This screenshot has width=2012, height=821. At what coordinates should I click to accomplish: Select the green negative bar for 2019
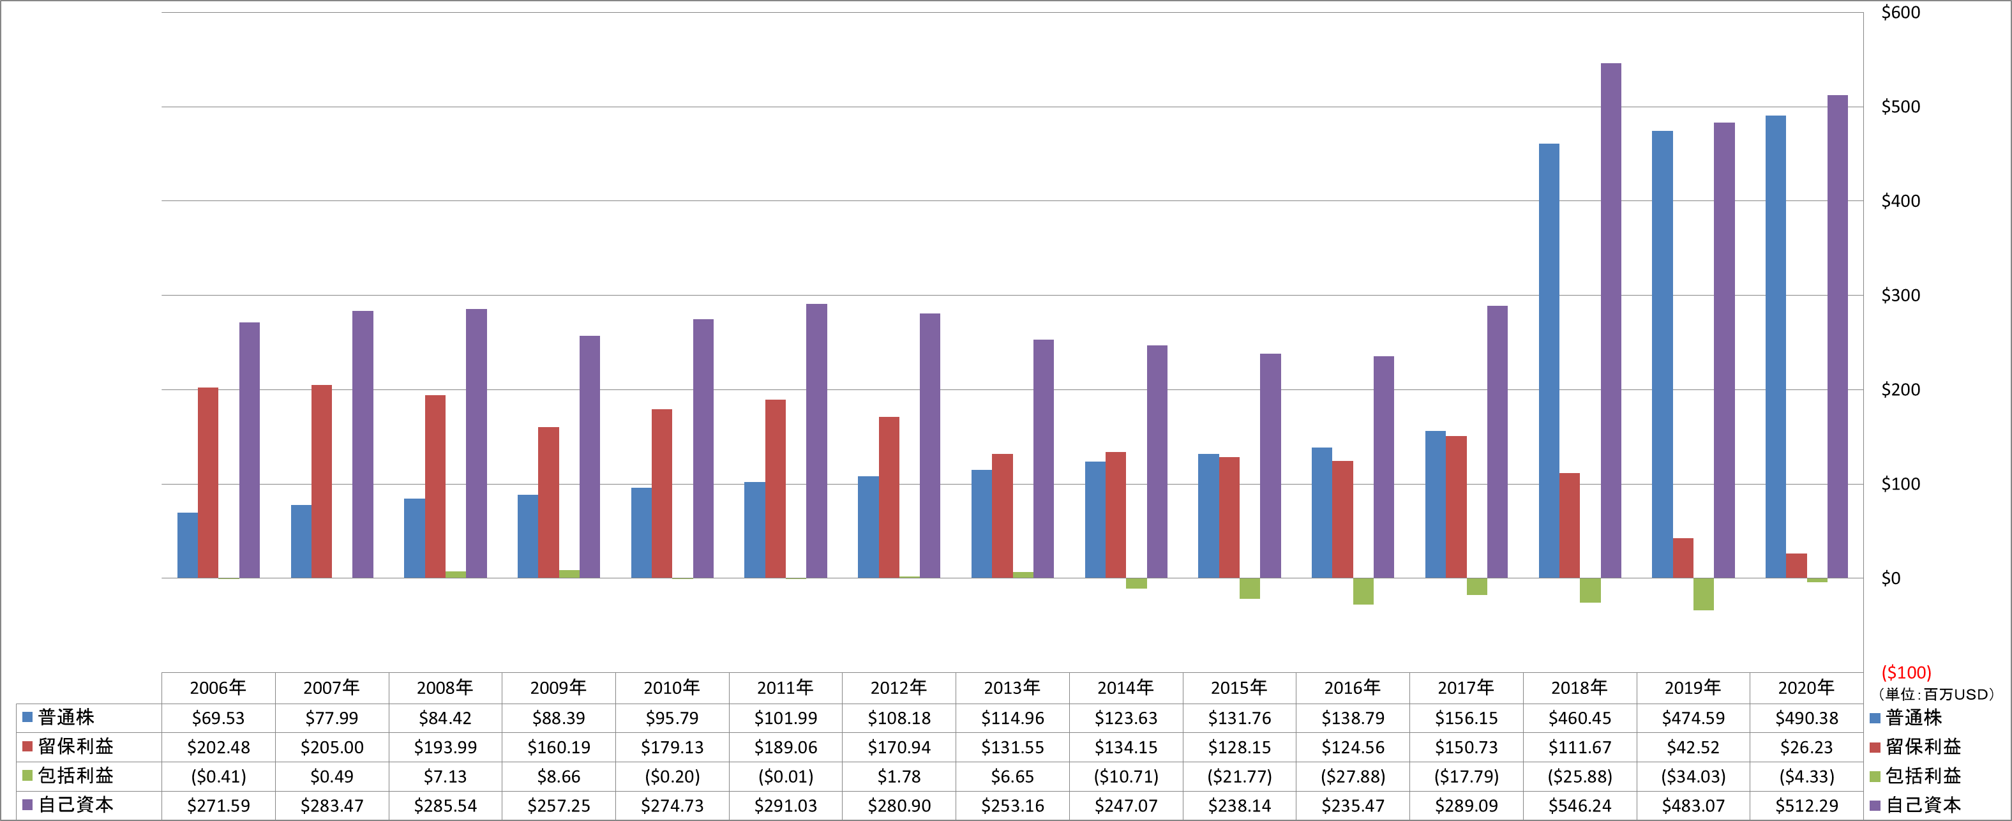pyautogui.click(x=1702, y=594)
